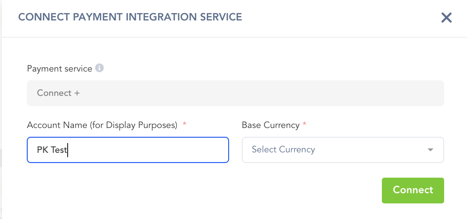Screen dimensions: 467x219
Task: Click the Base Currency label
Action: [270, 125]
